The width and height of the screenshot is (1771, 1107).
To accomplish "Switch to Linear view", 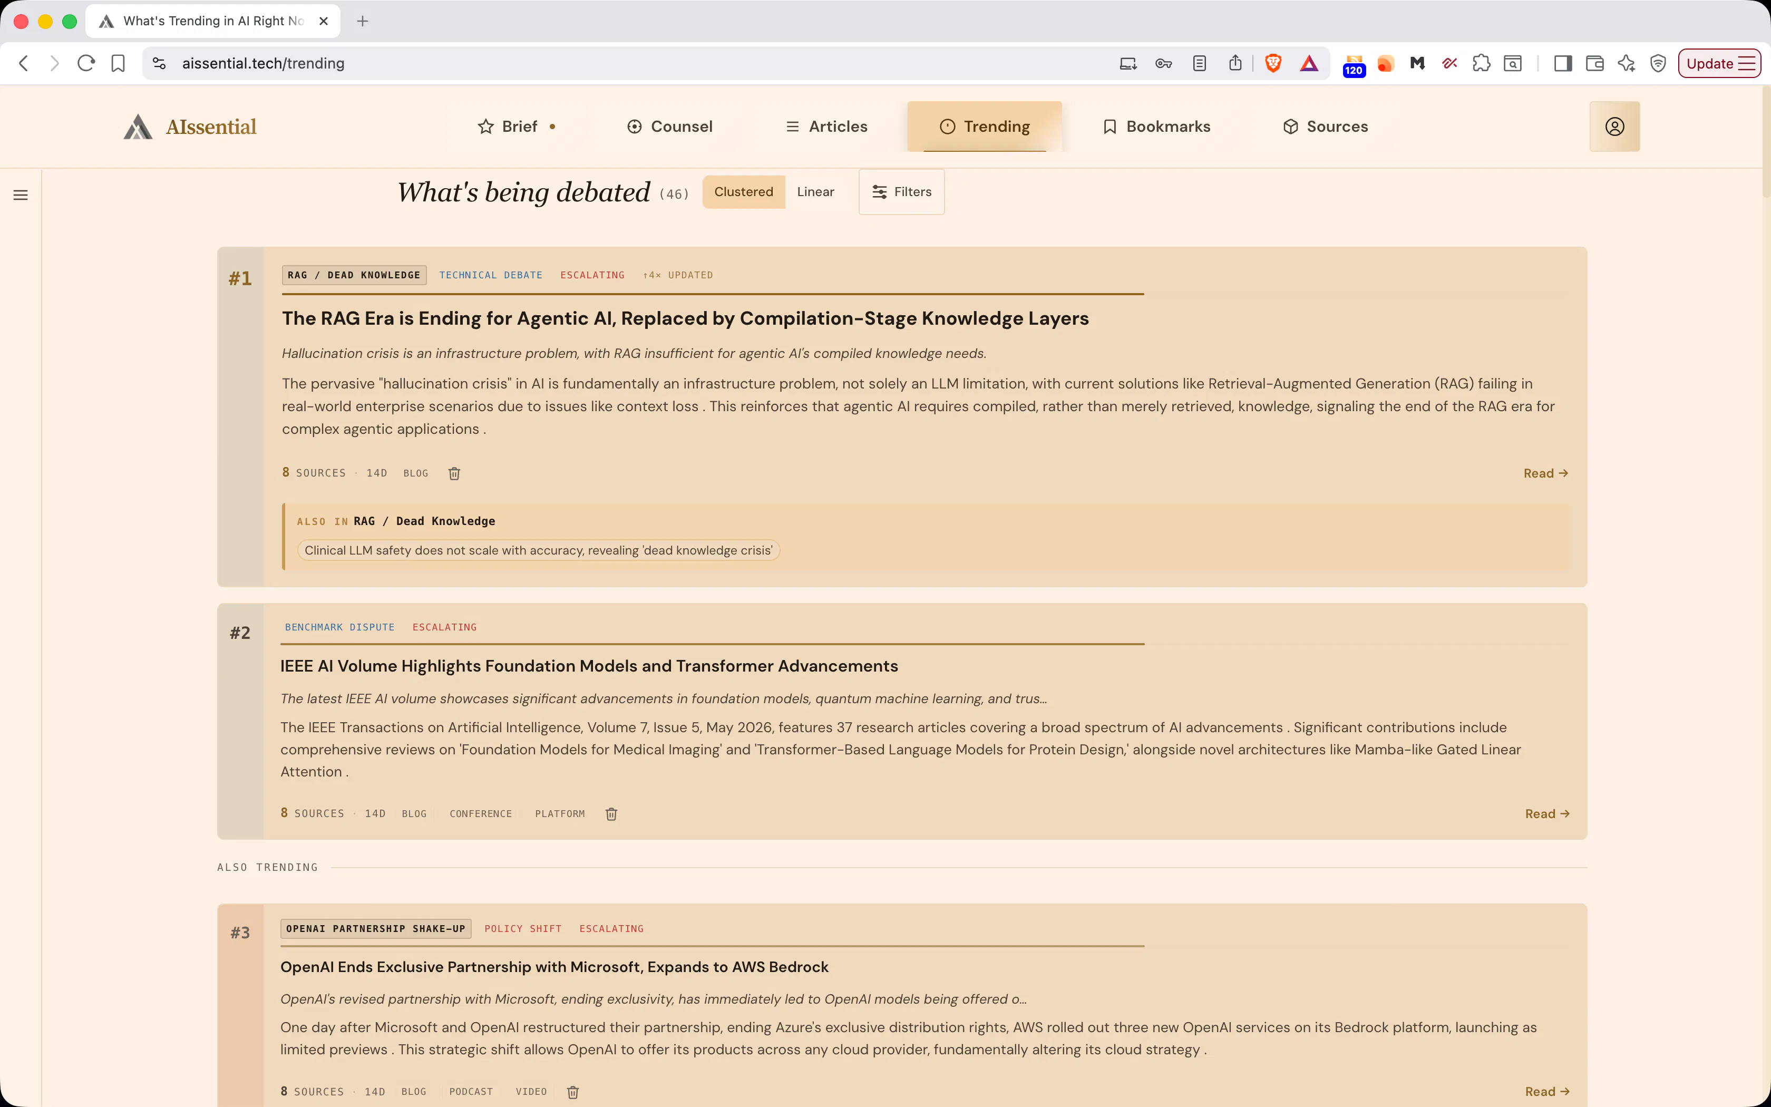I will [815, 192].
